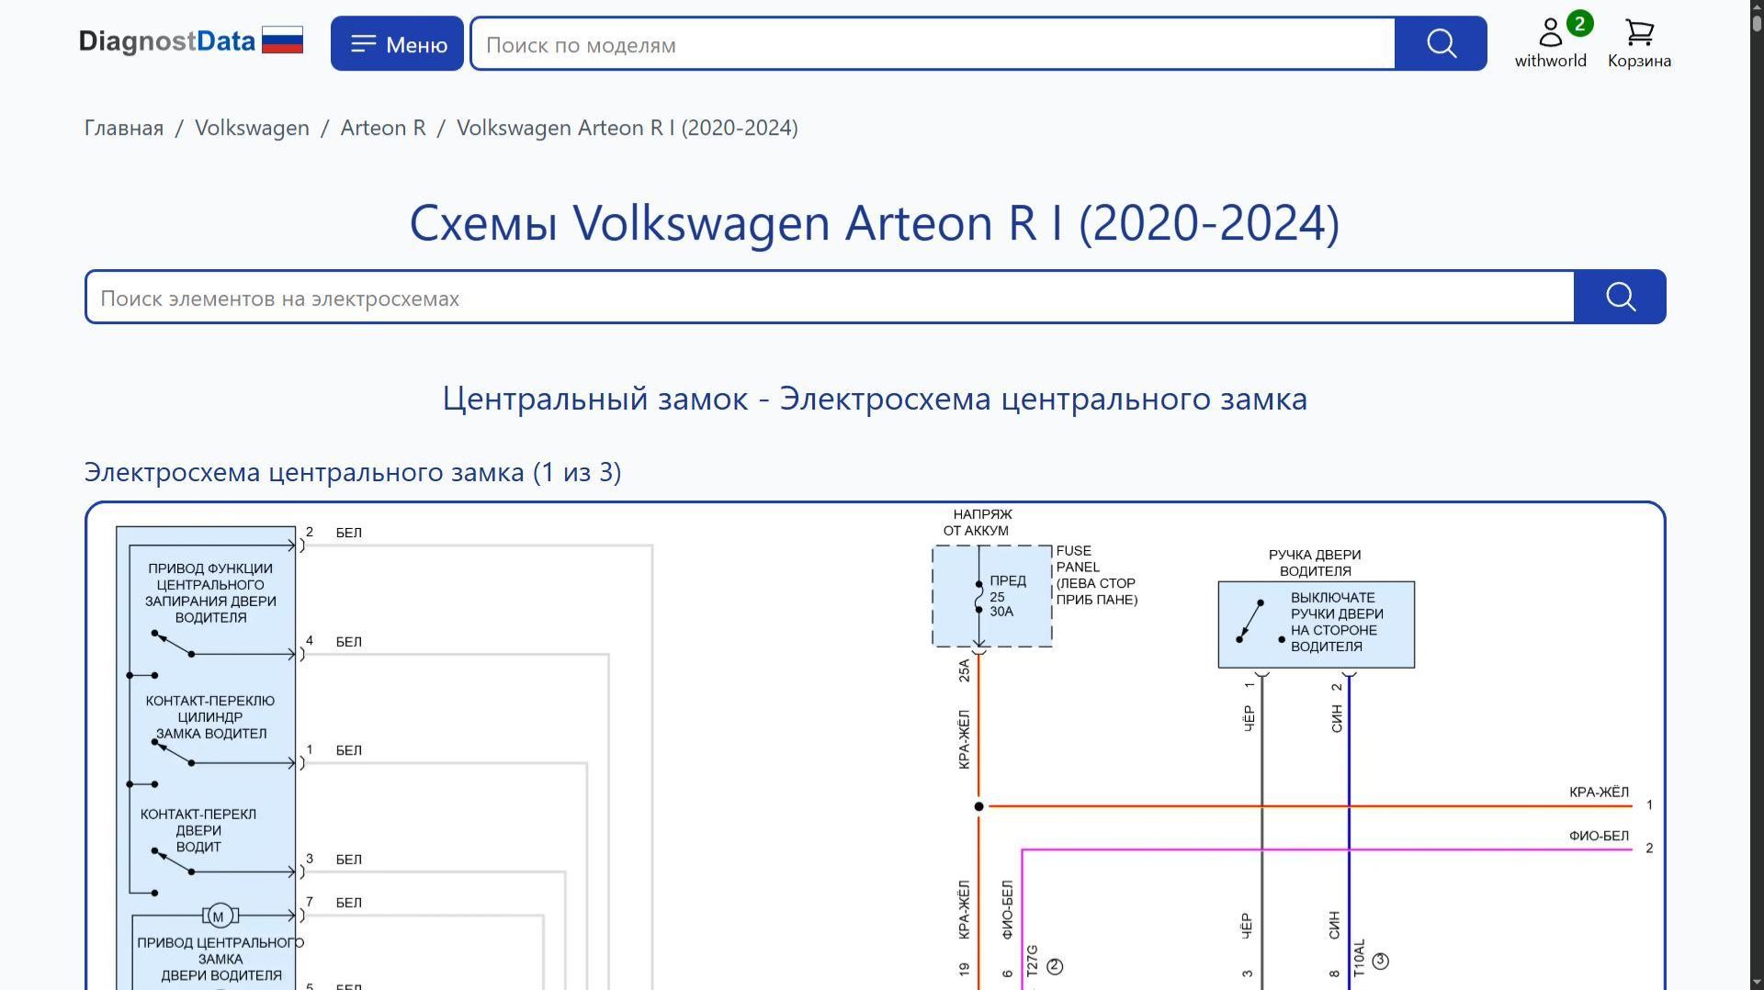Open the withworld user account icon
Viewport: 1764px width, 990px height.
[1551, 43]
